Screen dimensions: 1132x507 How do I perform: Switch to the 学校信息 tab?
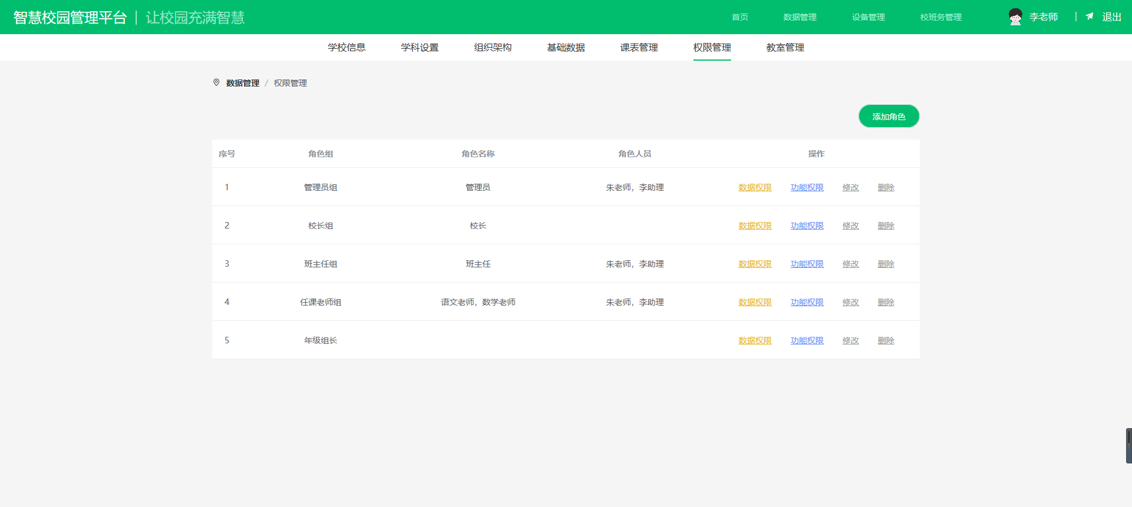tap(347, 47)
